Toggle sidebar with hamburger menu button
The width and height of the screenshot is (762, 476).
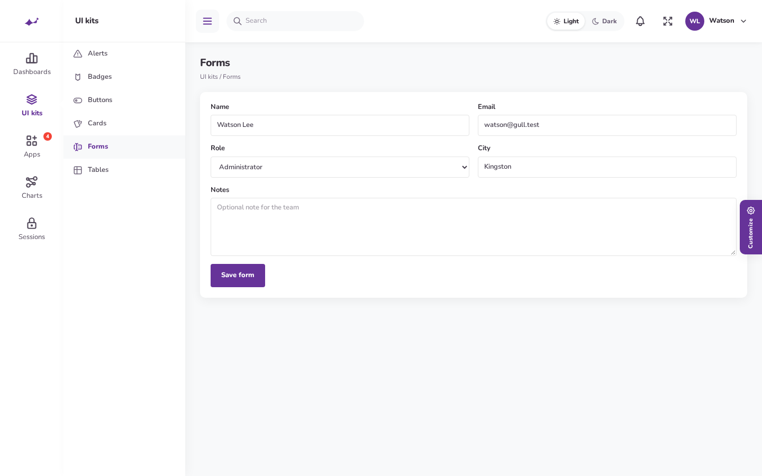coord(207,21)
